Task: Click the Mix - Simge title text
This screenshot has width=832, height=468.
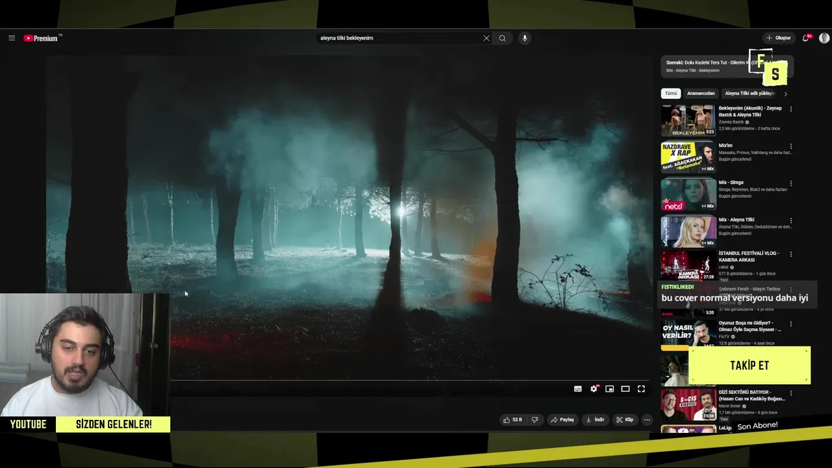Action: coord(731,183)
